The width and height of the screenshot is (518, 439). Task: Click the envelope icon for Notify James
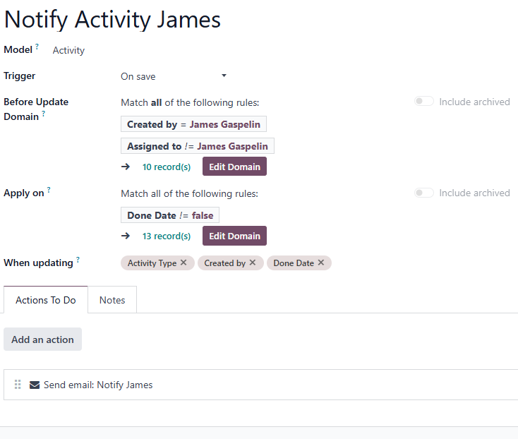(35, 385)
